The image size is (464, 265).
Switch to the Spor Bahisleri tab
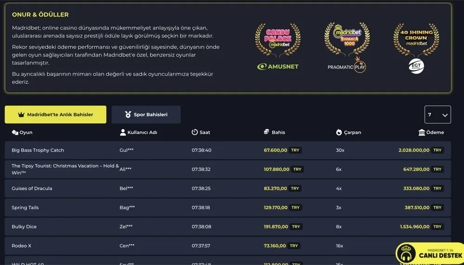[146, 115]
